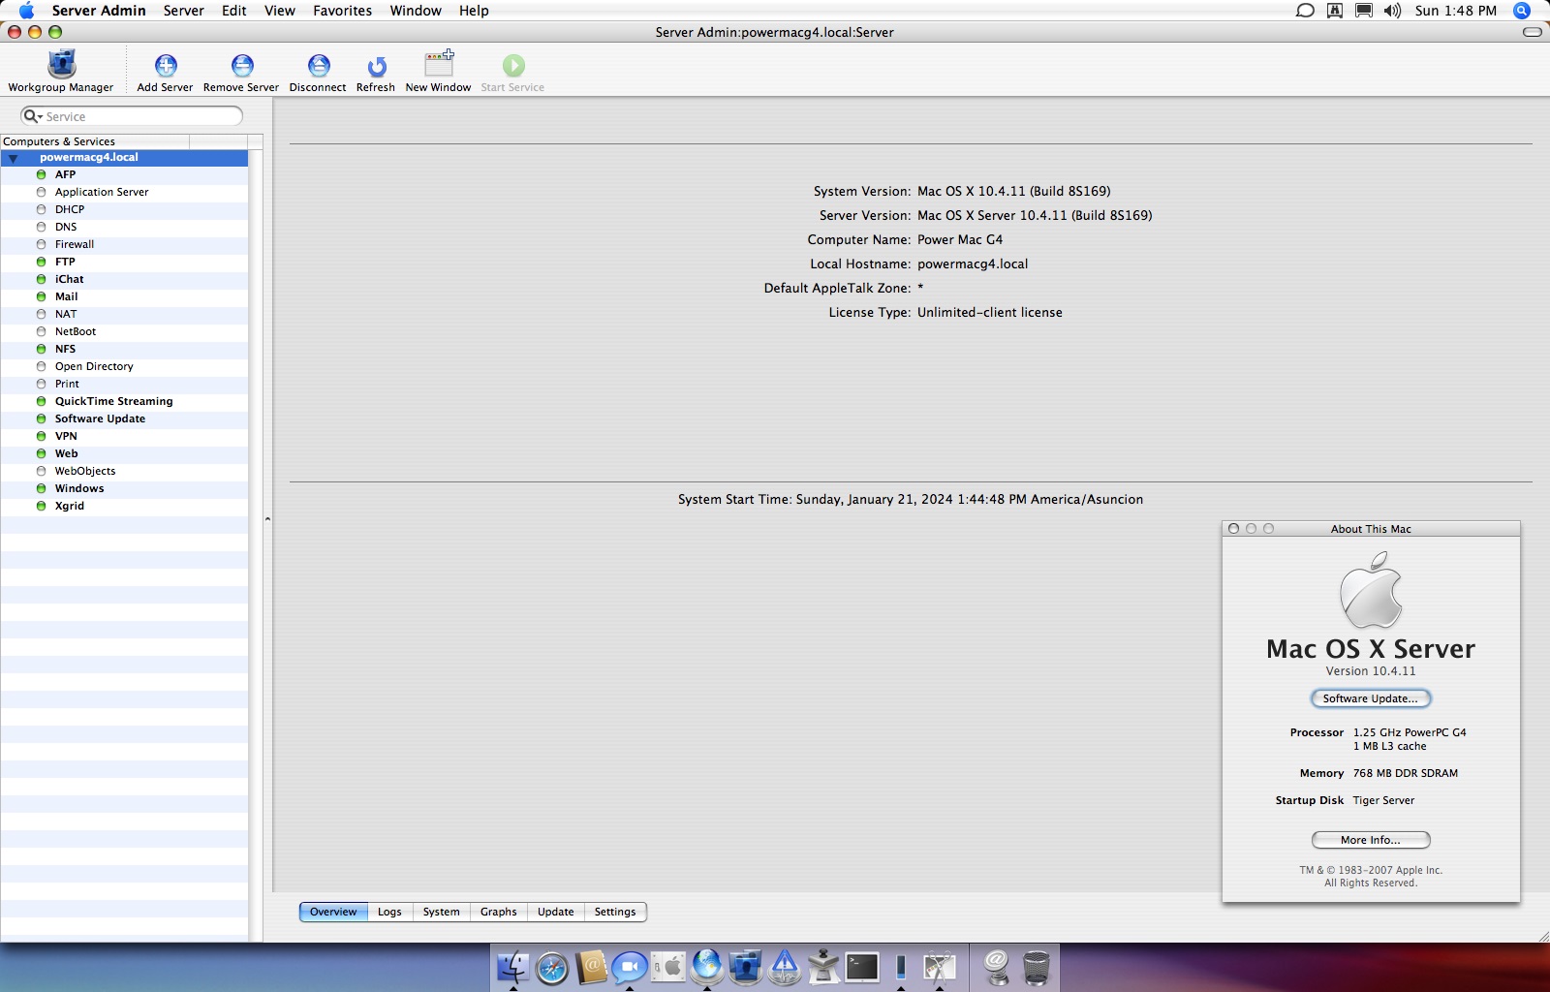Open the search field magnifier dropdown

pyautogui.click(x=32, y=116)
